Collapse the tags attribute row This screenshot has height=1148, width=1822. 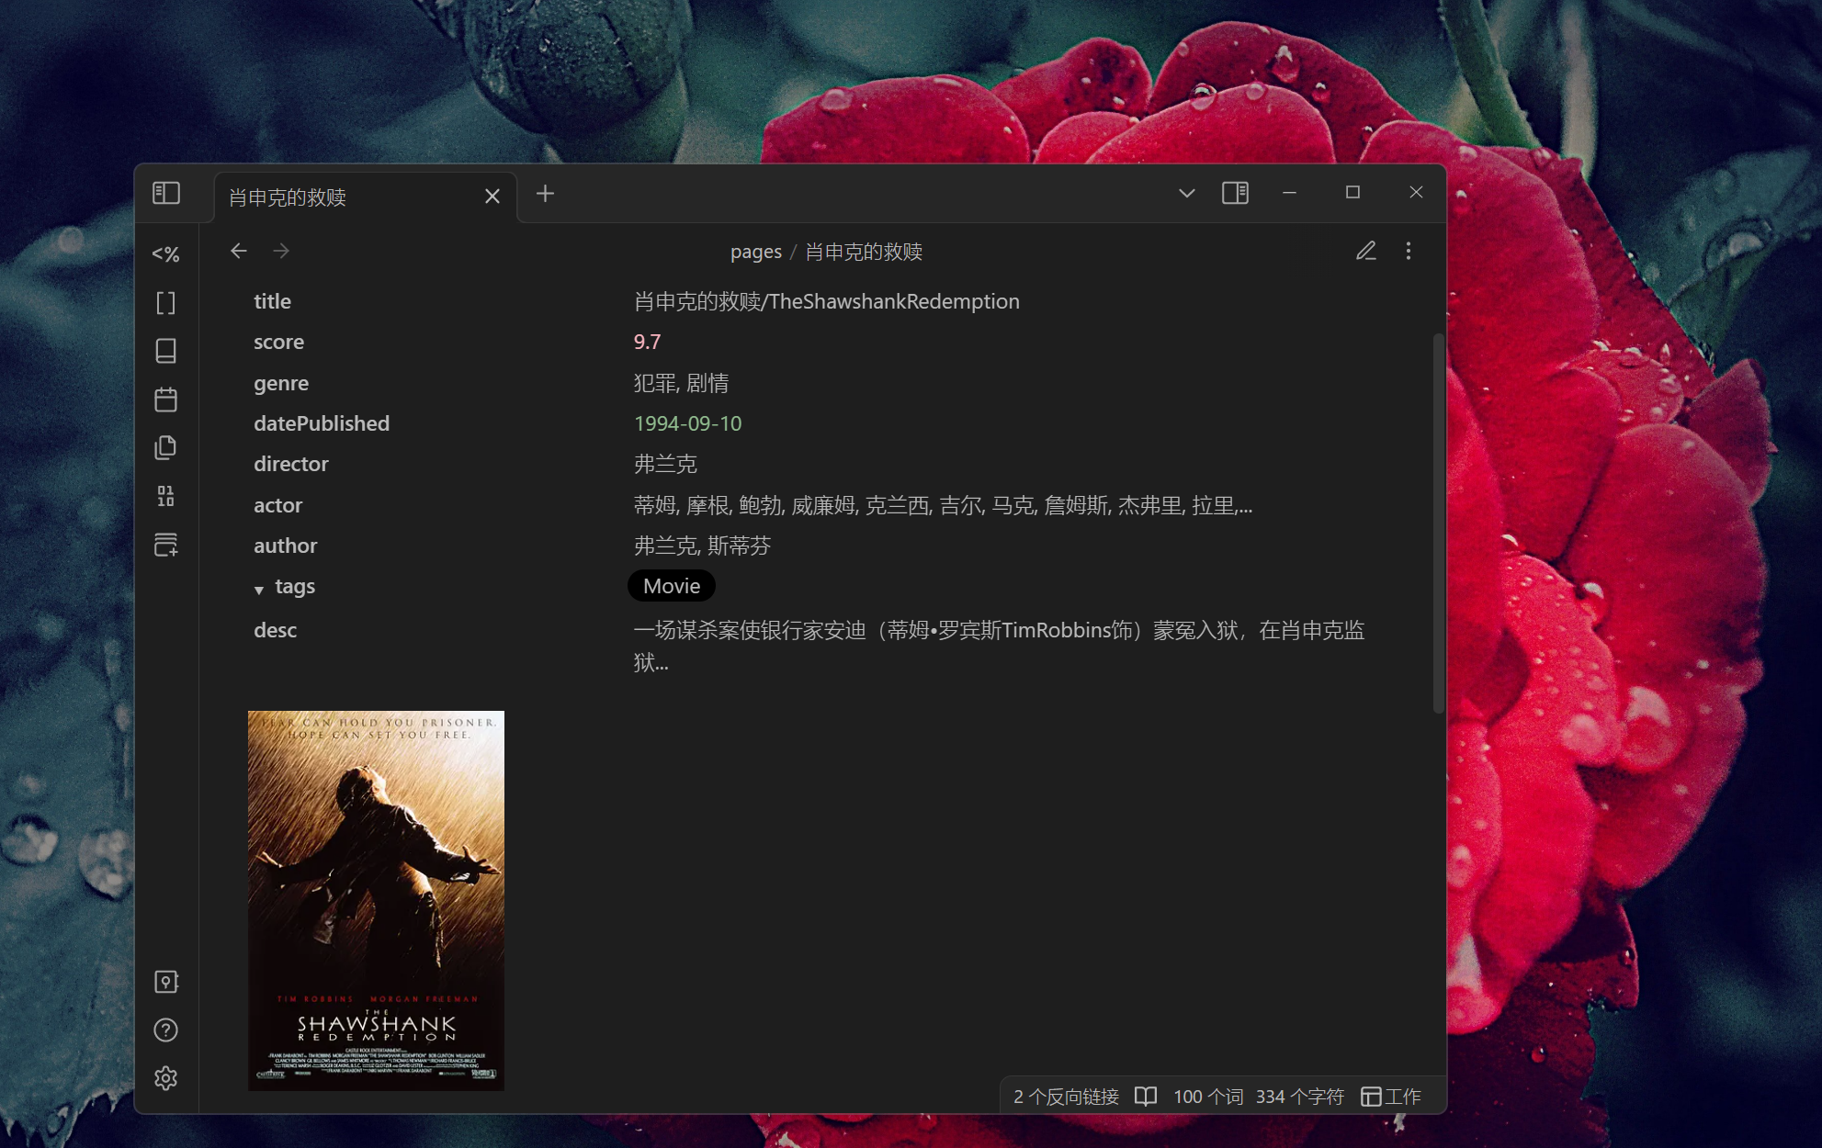click(259, 589)
